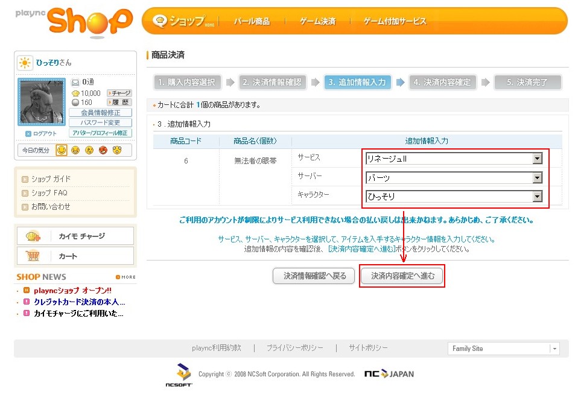This screenshot has height=395, width=578.
Task: Open the サービス dropdown showing リネージュII
Action: click(454, 159)
